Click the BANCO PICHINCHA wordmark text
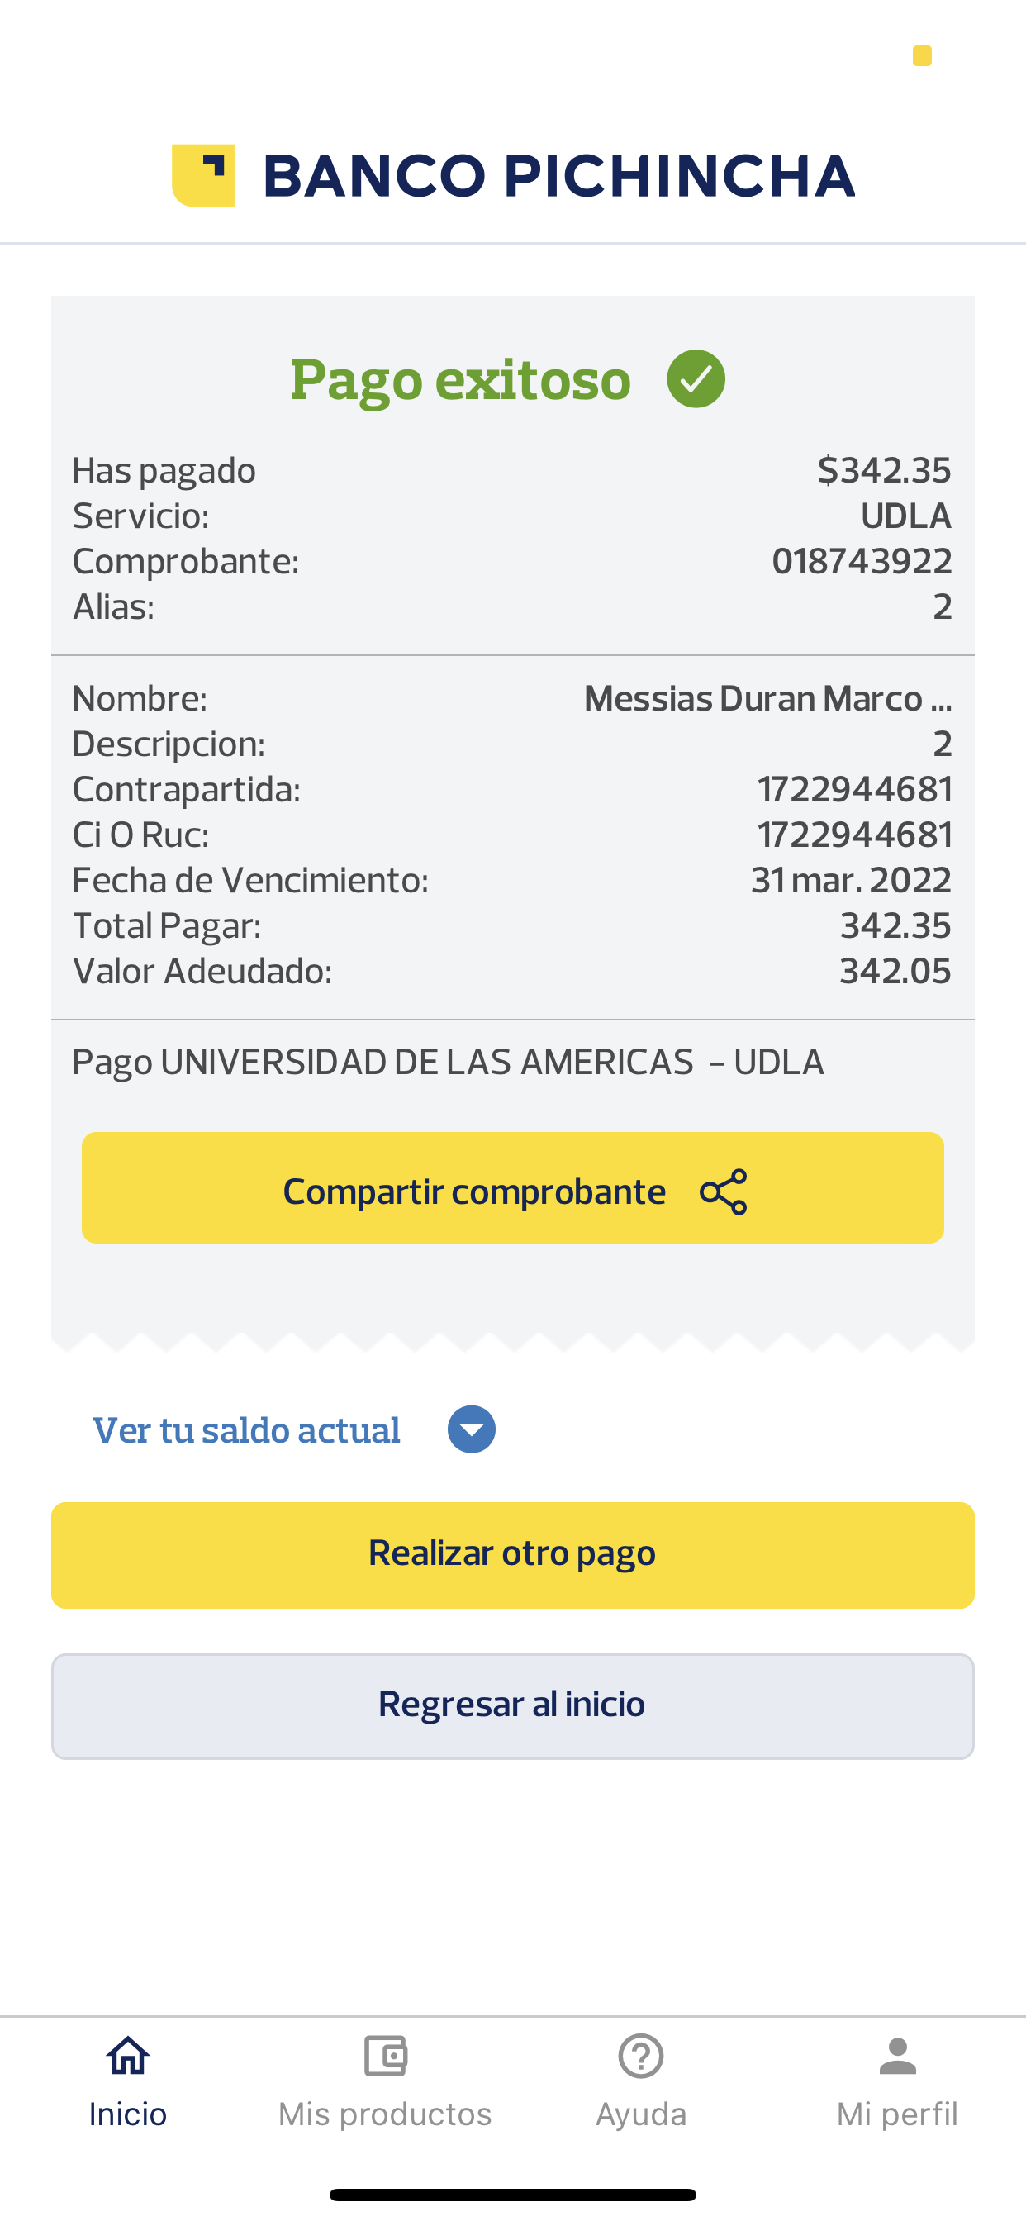Image resolution: width=1026 pixels, height=2221 pixels. [x=558, y=176]
